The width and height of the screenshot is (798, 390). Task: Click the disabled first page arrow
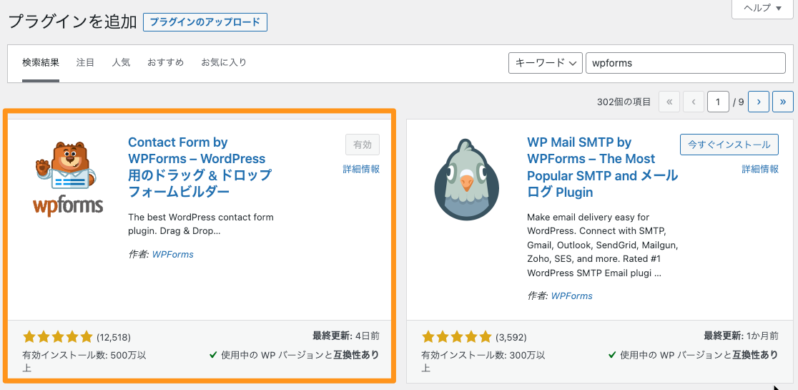pyautogui.click(x=669, y=102)
